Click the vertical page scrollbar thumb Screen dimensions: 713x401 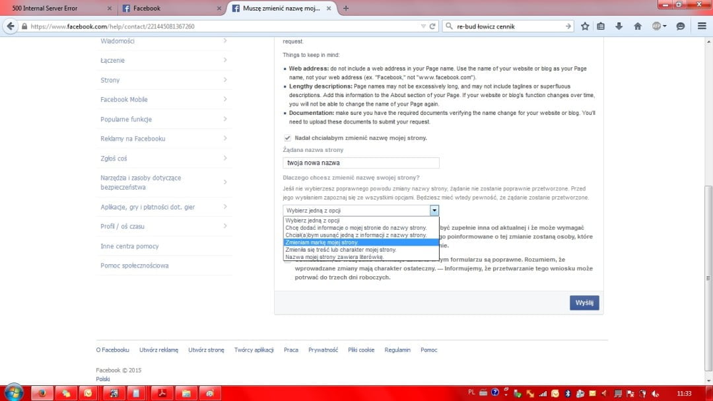[x=708, y=277]
